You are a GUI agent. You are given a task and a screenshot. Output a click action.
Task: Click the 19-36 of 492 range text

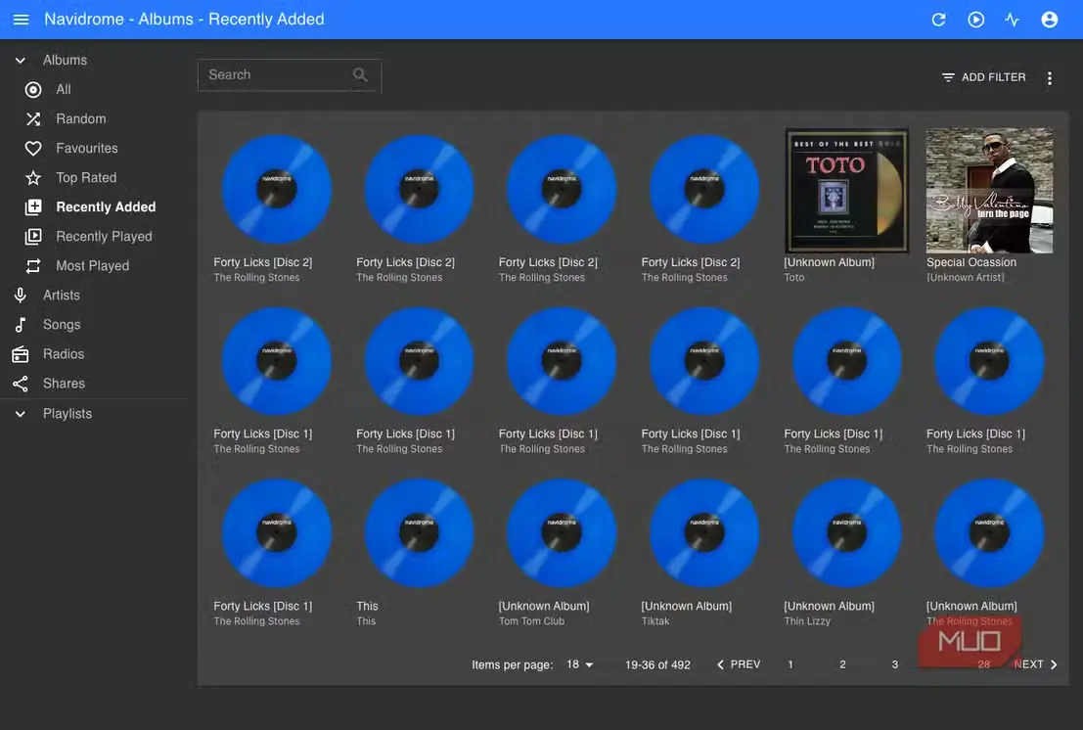[x=657, y=665]
